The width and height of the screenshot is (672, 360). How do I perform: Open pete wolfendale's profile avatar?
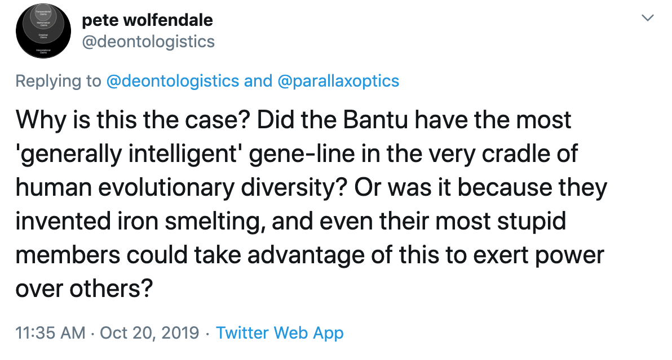(42, 31)
